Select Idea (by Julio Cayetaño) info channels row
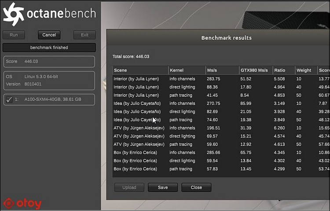This screenshot has height=211, width=330. 221,104
